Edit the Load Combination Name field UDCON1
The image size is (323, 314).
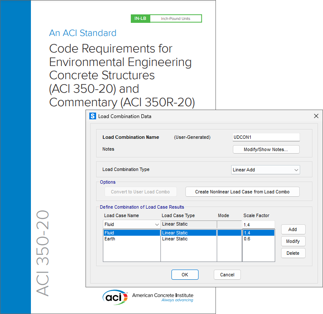pos(266,137)
